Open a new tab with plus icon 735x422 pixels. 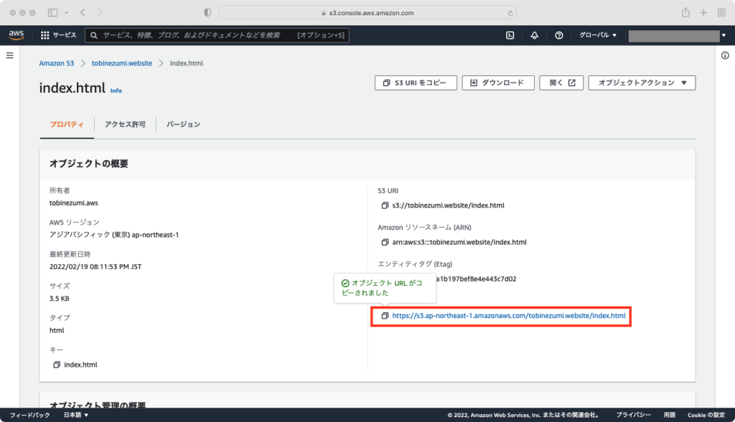pos(703,13)
